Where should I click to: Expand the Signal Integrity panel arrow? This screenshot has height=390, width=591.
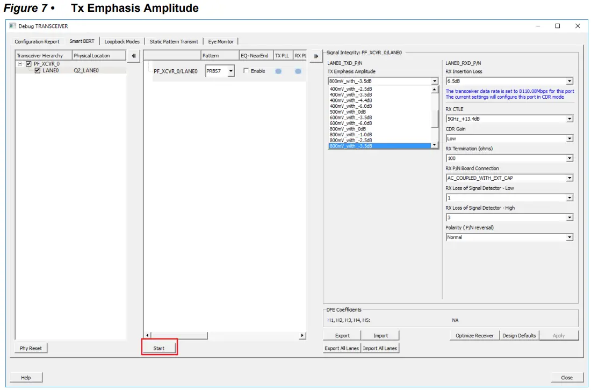coord(315,55)
